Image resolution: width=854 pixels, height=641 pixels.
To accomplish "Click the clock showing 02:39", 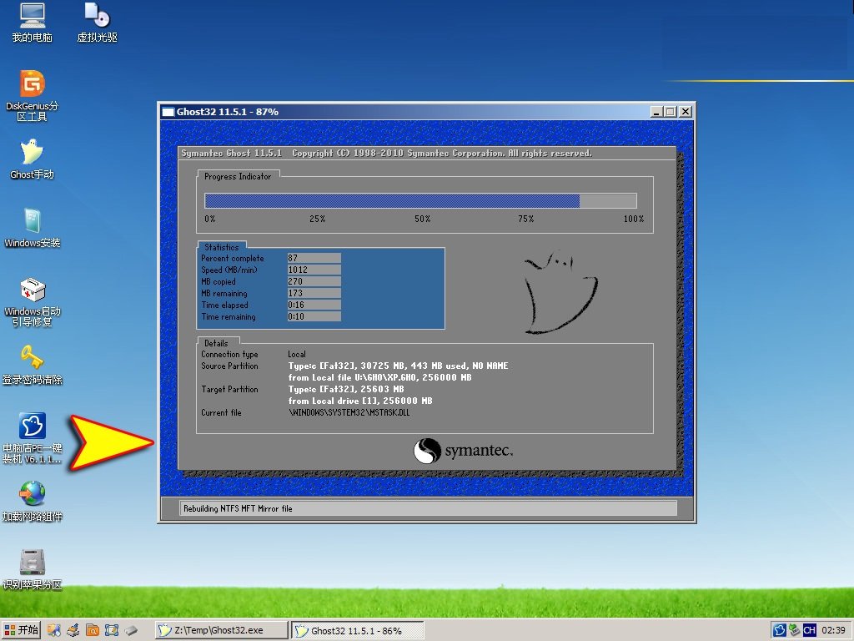I will pyautogui.click(x=833, y=630).
